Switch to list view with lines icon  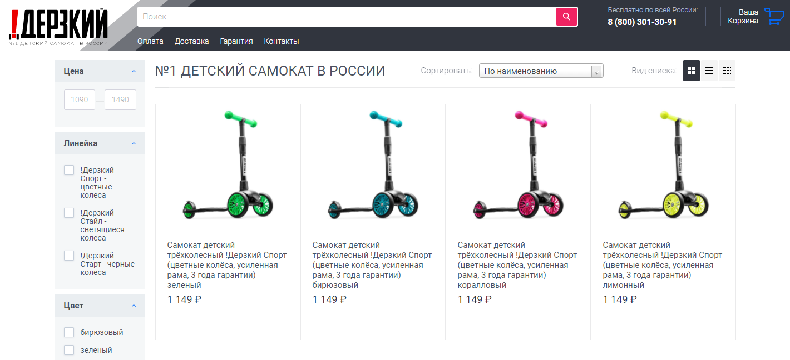(709, 71)
